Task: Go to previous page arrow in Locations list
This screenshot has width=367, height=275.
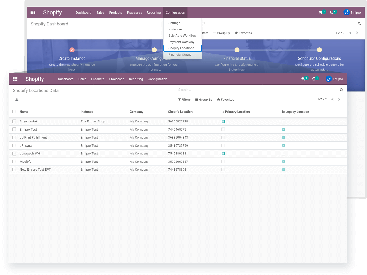Action: [x=332, y=99]
